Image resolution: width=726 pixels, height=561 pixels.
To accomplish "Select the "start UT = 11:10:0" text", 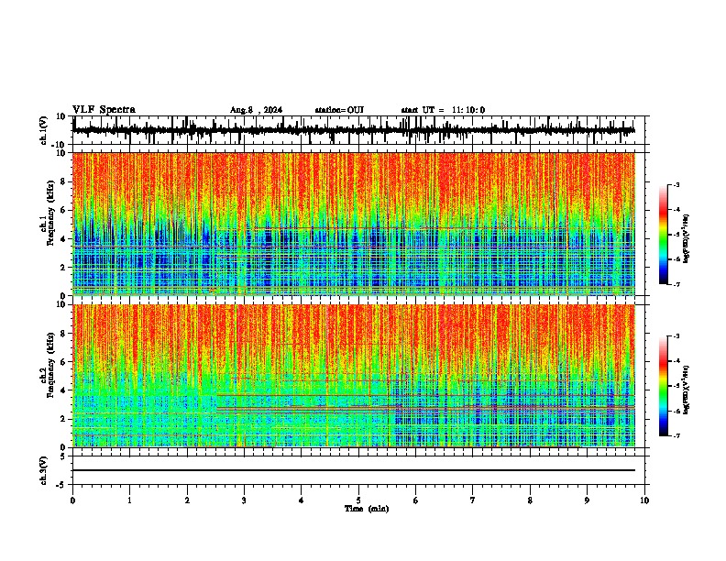I will click(443, 110).
